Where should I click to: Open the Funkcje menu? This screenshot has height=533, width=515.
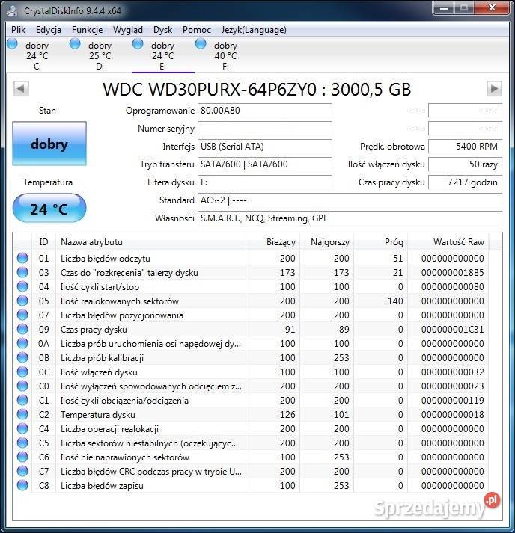click(x=87, y=30)
